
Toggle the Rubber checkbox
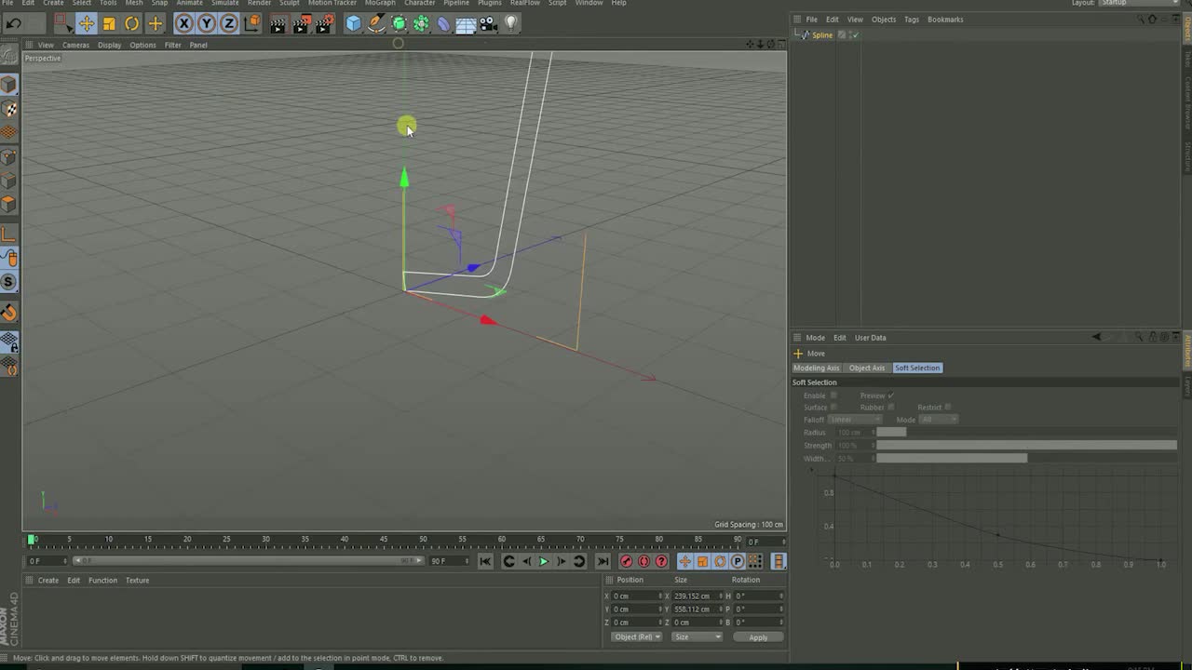[x=891, y=407]
